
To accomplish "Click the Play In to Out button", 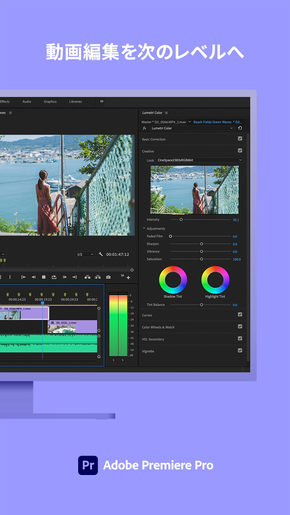I will [x=54, y=277].
